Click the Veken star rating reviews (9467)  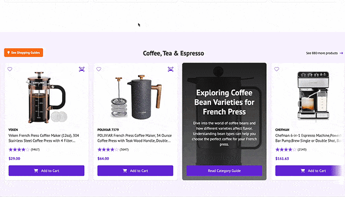click(x=24, y=150)
